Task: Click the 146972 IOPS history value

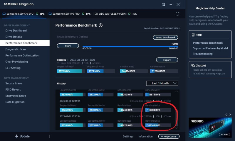Action: click(130, 125)
